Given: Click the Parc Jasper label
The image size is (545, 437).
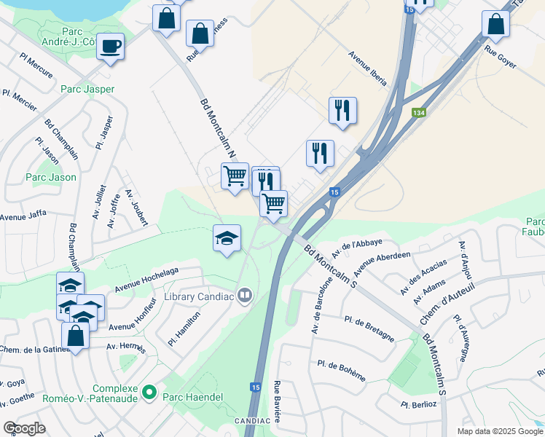Looking at the screenshot, I should (87, 89).
